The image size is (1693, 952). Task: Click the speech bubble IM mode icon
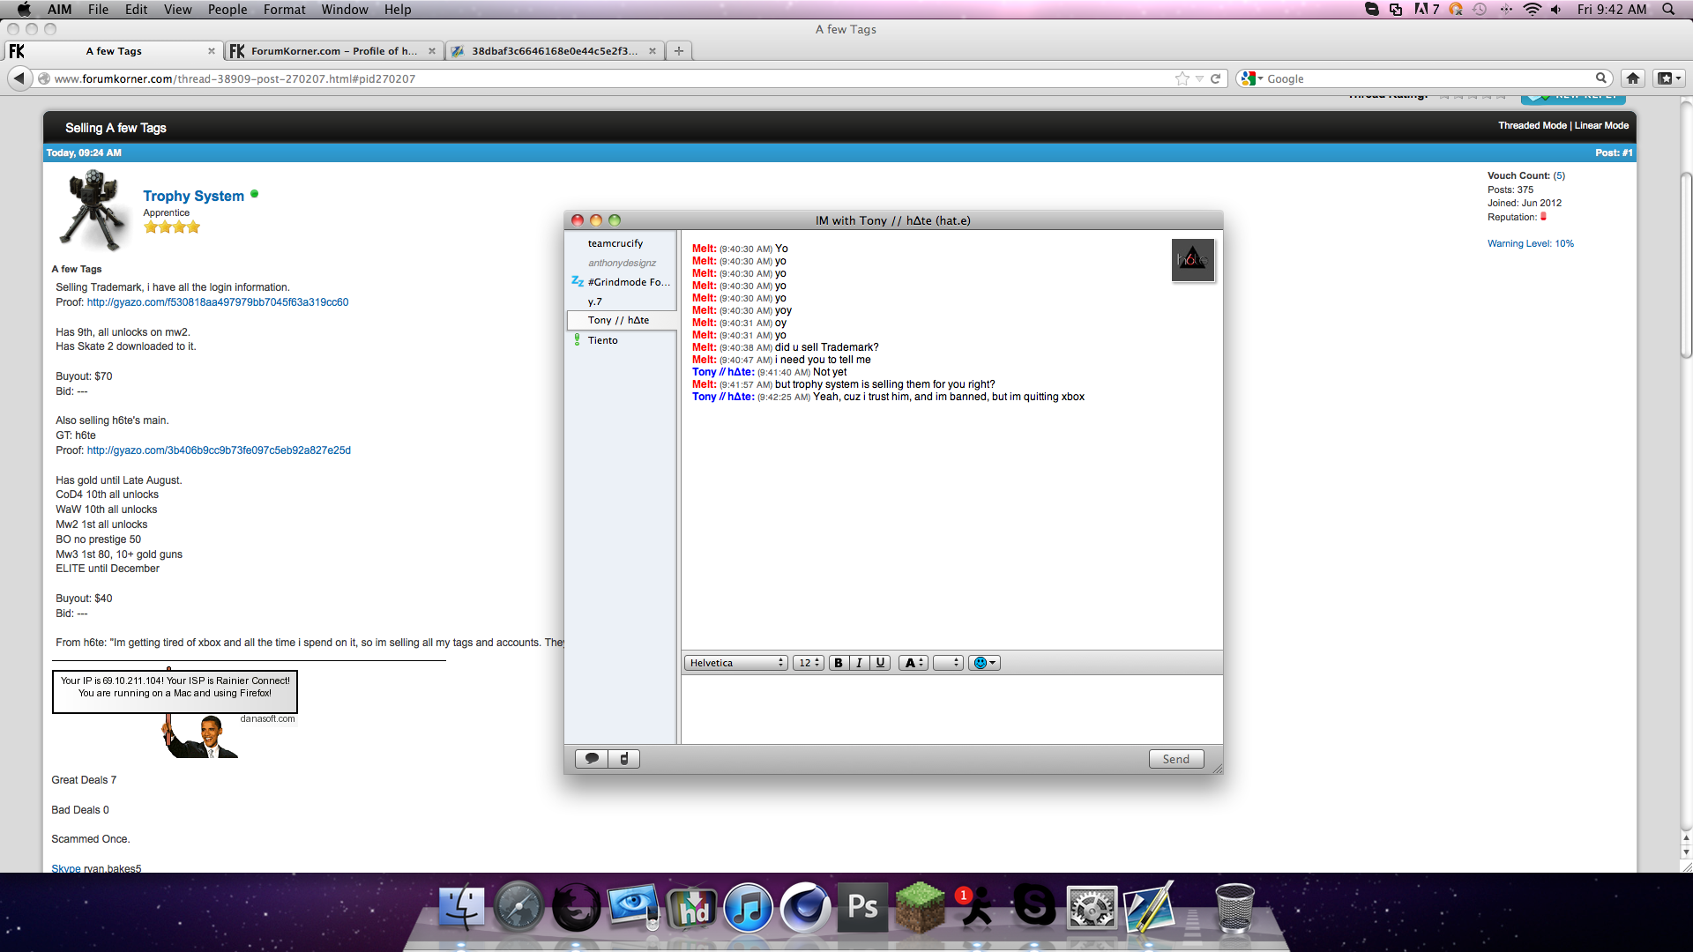(x=592, y=759)
